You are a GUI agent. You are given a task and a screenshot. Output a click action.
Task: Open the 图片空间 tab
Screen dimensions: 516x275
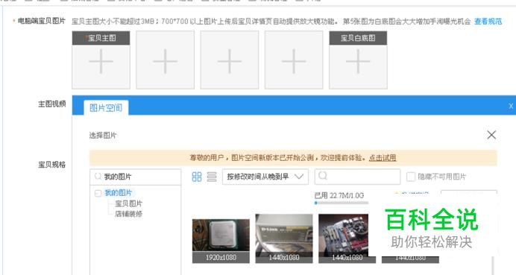click(x=106, y=107)
